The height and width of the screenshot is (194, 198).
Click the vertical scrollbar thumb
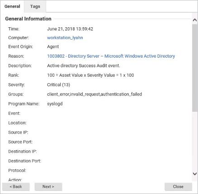click(x=195, y=68)
